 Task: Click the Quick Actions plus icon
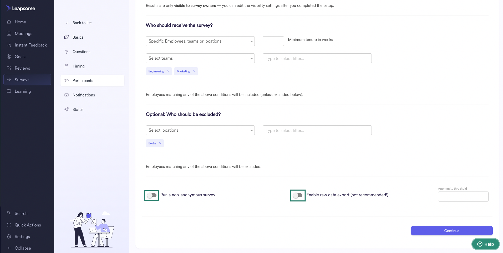(x=9, y=225)
